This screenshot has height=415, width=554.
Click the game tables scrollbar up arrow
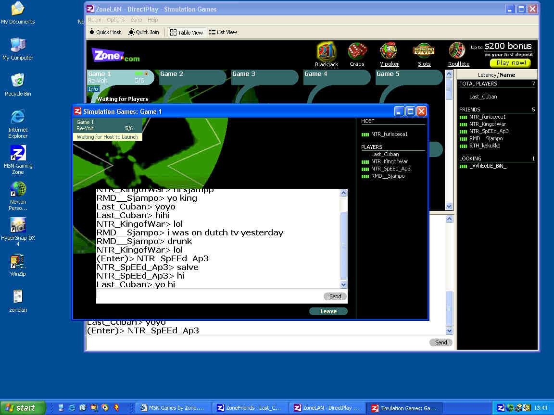(x=449, y=74)
